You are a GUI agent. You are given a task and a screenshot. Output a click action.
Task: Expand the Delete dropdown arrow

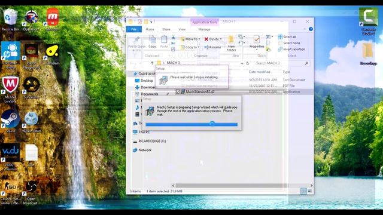[221, 39]
